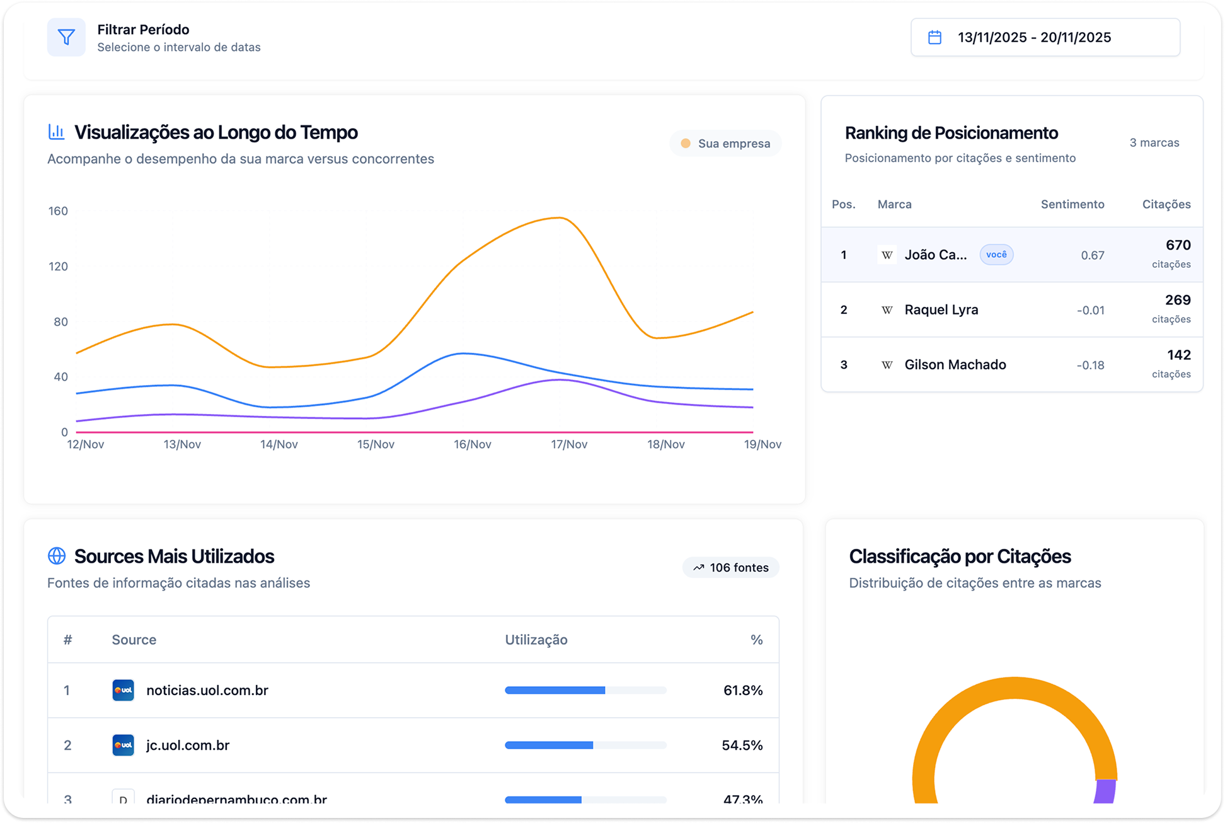Click the period filter funnel icon
1225x823 pixels.
pos(66,37)
